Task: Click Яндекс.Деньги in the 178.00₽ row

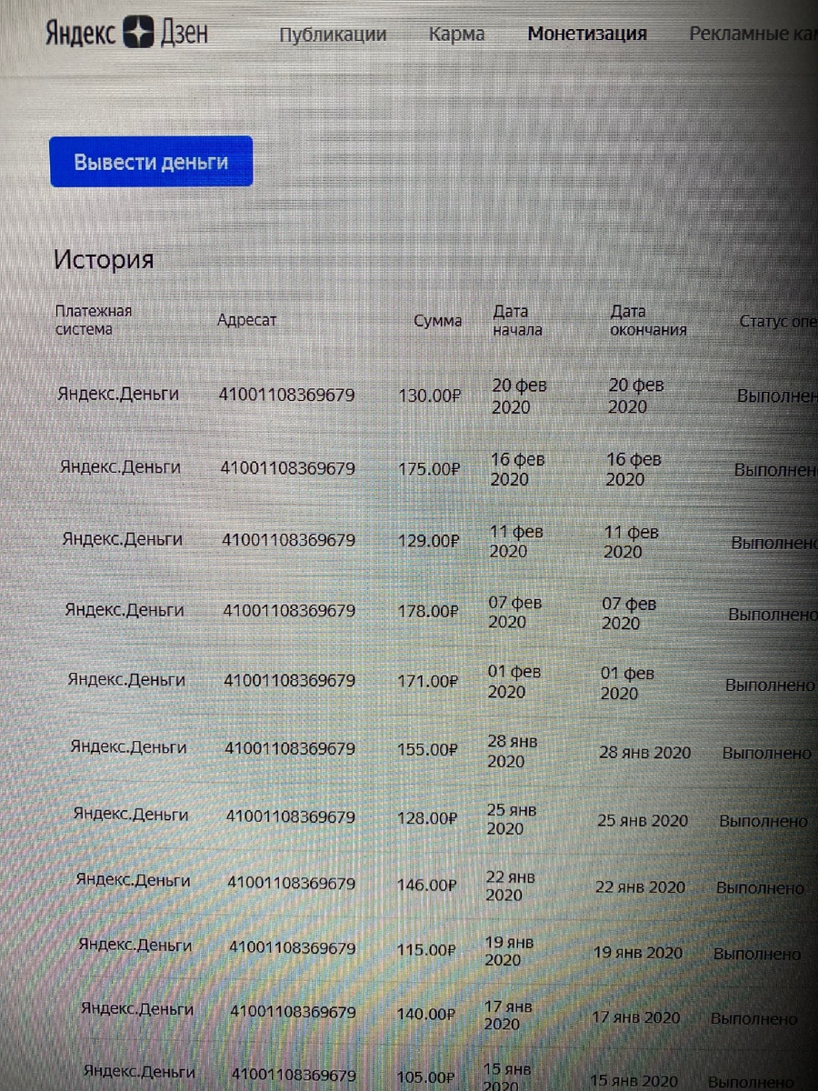Action: click(x=125, y=610)
